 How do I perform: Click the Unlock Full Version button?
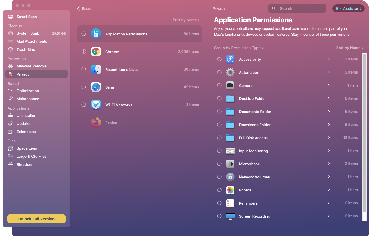[36, 219]
